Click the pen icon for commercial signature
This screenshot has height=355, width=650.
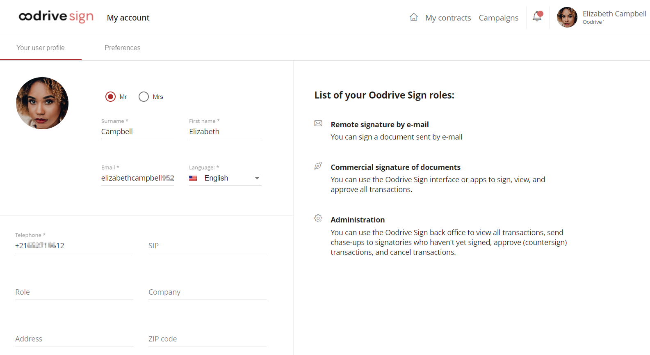tap(318, 166)
